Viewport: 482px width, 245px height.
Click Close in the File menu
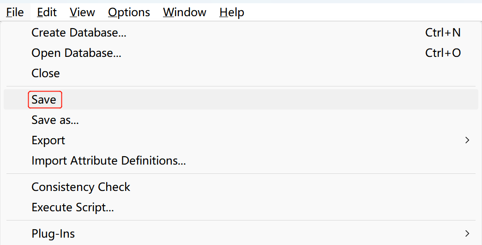pyautogui.click(x=46, y=73)
